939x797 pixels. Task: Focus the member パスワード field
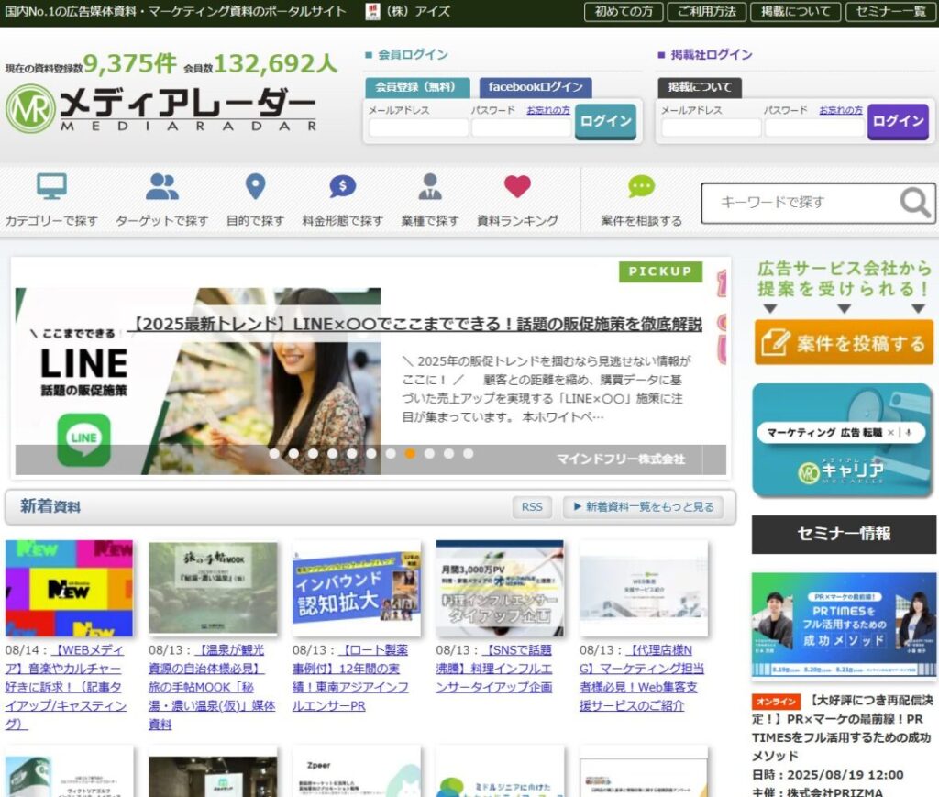521,127
